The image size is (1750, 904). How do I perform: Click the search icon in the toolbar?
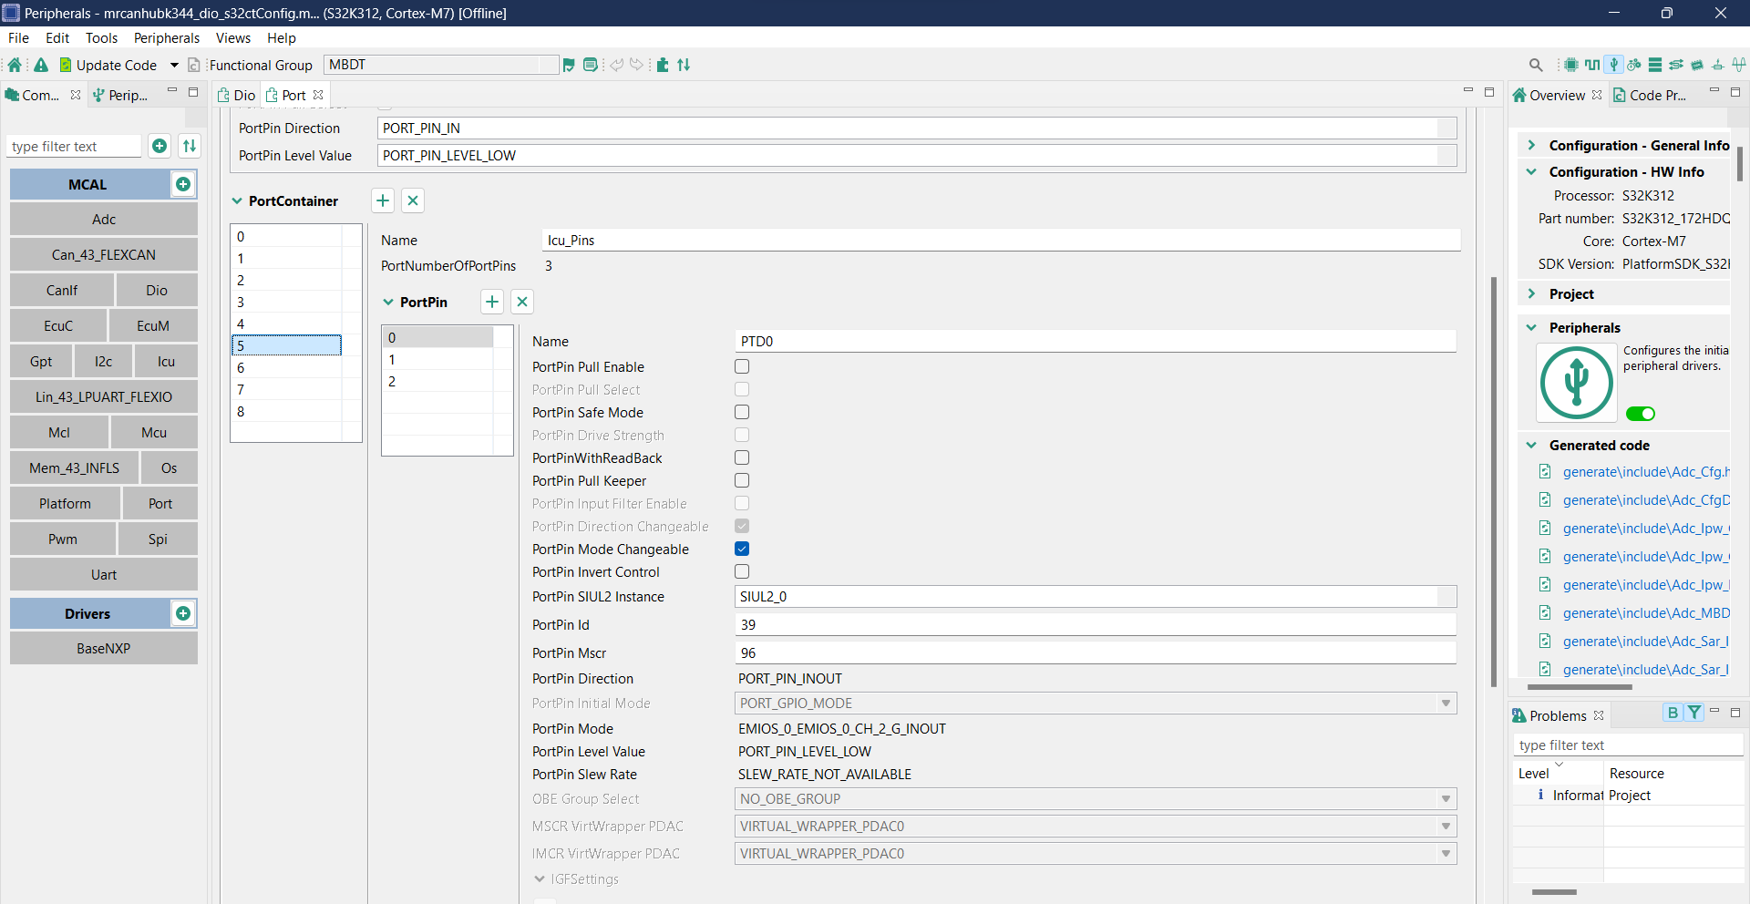(1537, 65)
